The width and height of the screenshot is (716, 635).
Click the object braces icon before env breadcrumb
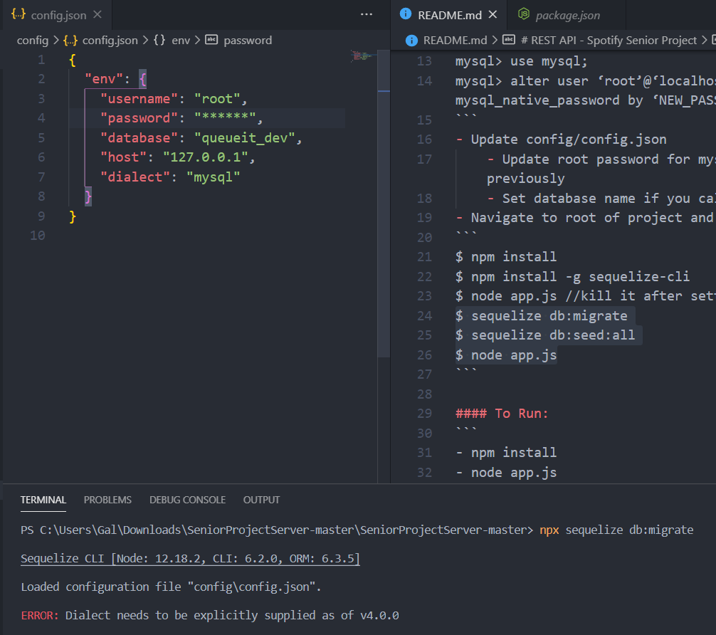point(159,40)
